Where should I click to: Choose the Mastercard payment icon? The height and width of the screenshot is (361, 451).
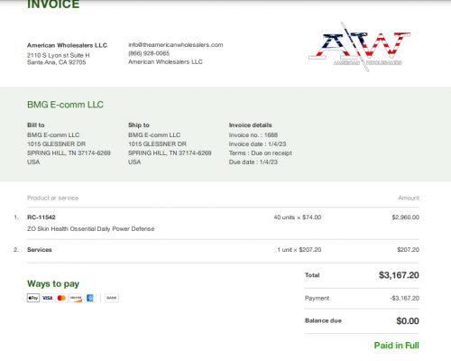click(x=61, y=298)
